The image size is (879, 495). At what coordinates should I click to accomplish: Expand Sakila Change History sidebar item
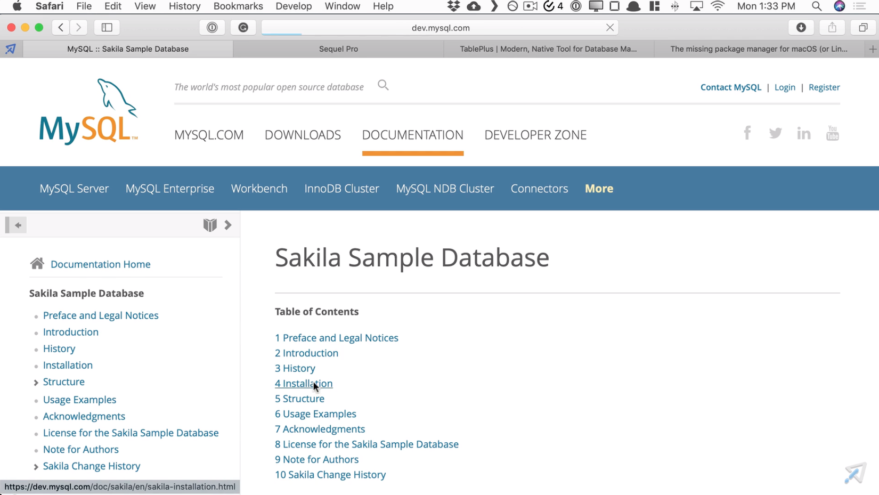point(36,467)
